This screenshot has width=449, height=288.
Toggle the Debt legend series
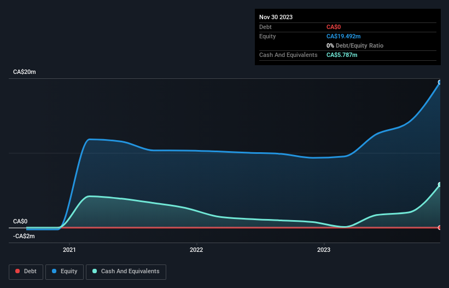coord(26,272)
